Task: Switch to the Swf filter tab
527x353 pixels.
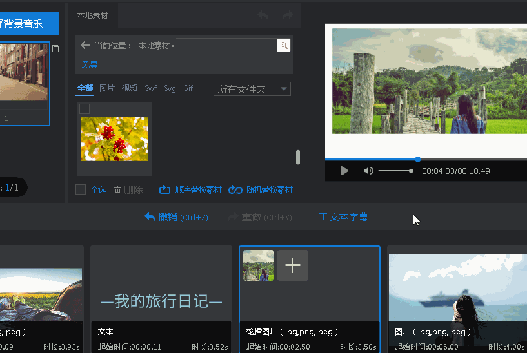Action: [150, 88]
